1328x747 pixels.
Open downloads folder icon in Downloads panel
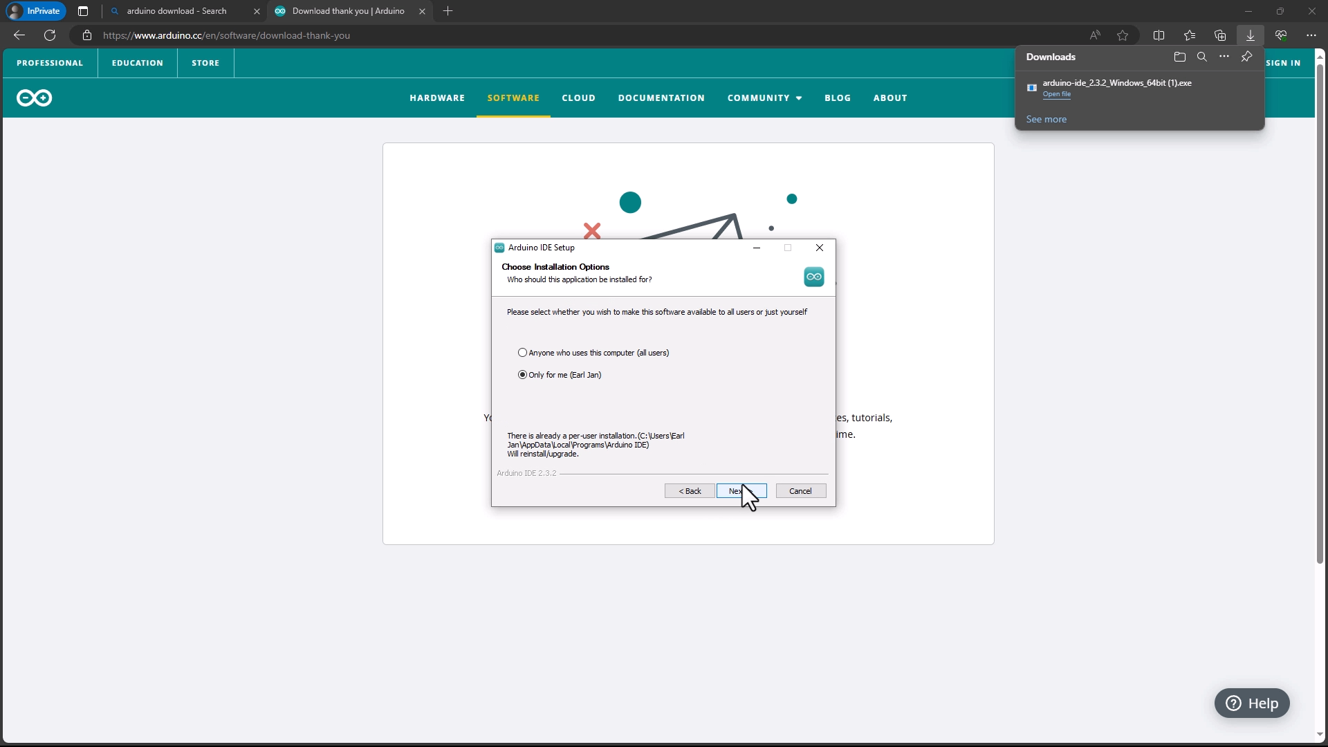[1180, 57]
